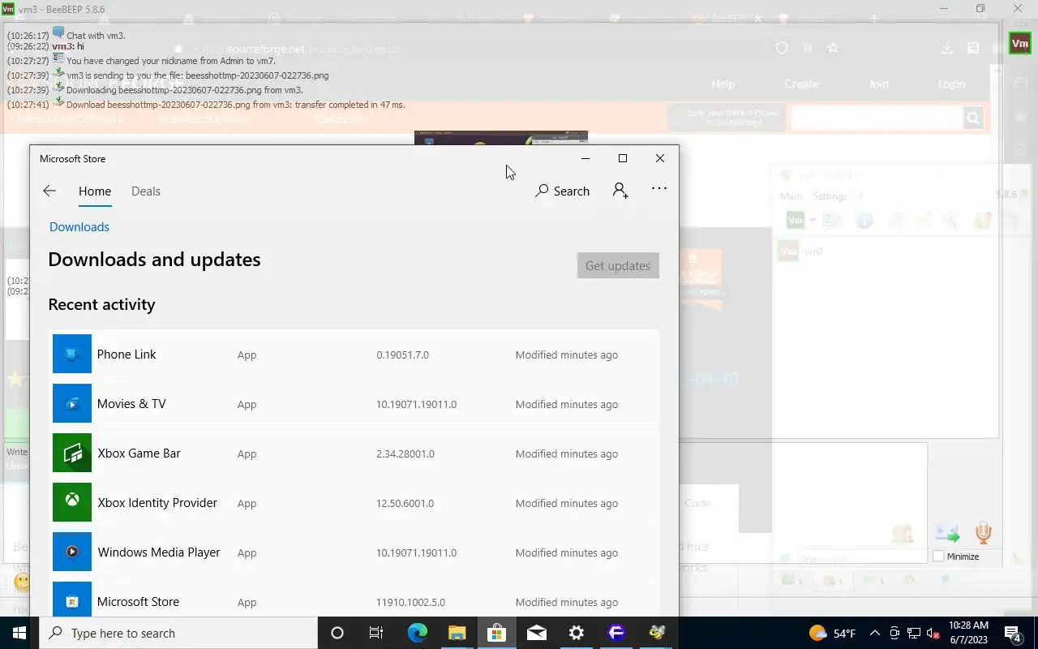
Task: Select the Xbox Game Bar row name
Action: [139, 453]
